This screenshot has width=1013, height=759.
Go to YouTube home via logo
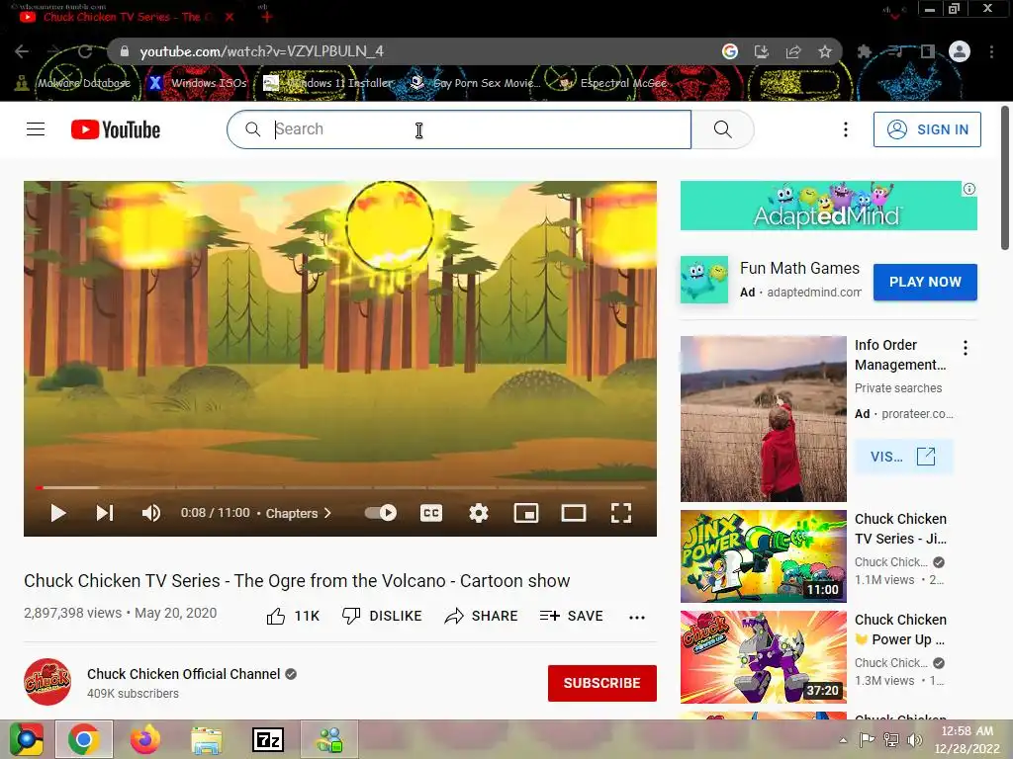pos(116,129)
